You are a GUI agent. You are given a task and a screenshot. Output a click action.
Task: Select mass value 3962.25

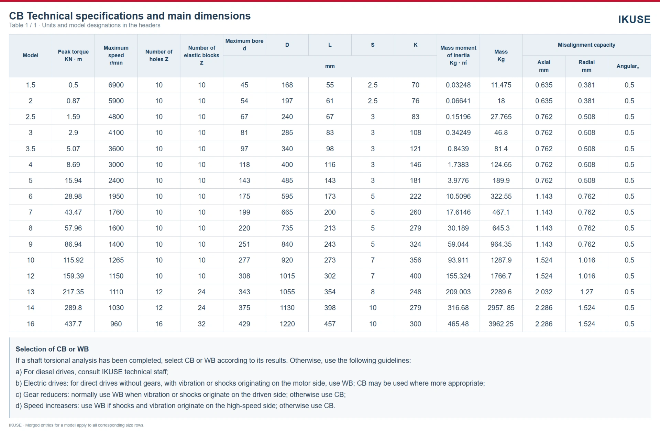tap(501, 324)
